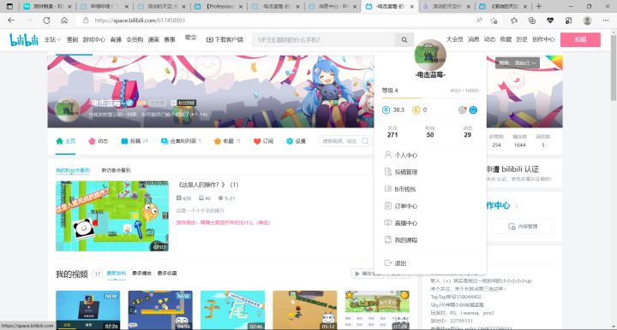617x330 pixels.
Task: Open the featured video thumbnail 02:07
Action: 112,215
